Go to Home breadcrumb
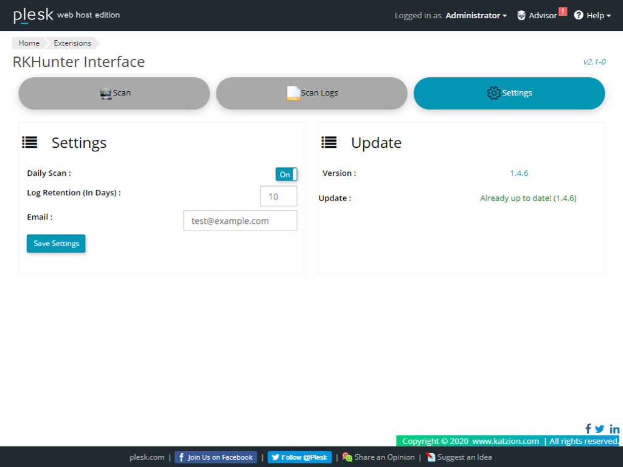The width and height of the screenshot is (623, 467). click(x=29, y=43)
